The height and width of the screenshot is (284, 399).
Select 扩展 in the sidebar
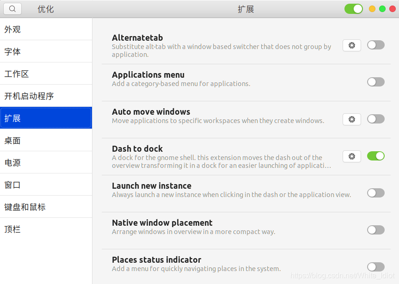coord(46,118)
